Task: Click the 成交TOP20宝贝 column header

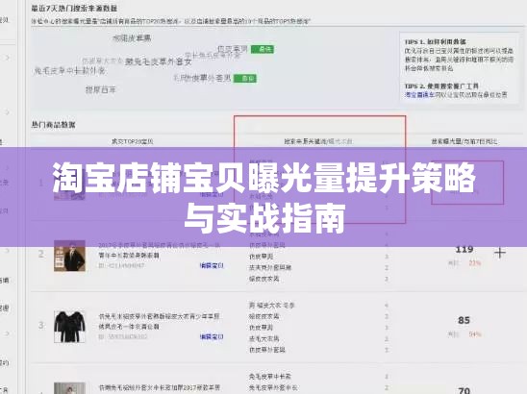Action: 132,141
